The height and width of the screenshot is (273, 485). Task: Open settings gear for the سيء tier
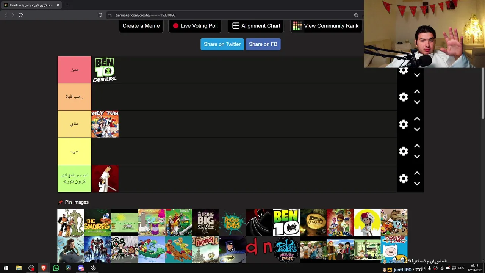tap(404, 152)
